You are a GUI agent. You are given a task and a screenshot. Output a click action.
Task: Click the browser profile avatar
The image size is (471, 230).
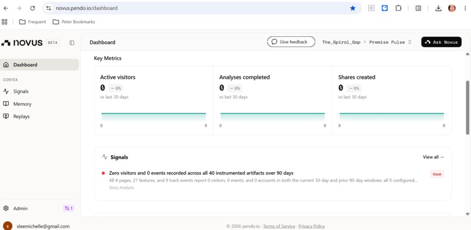point(452,8)
